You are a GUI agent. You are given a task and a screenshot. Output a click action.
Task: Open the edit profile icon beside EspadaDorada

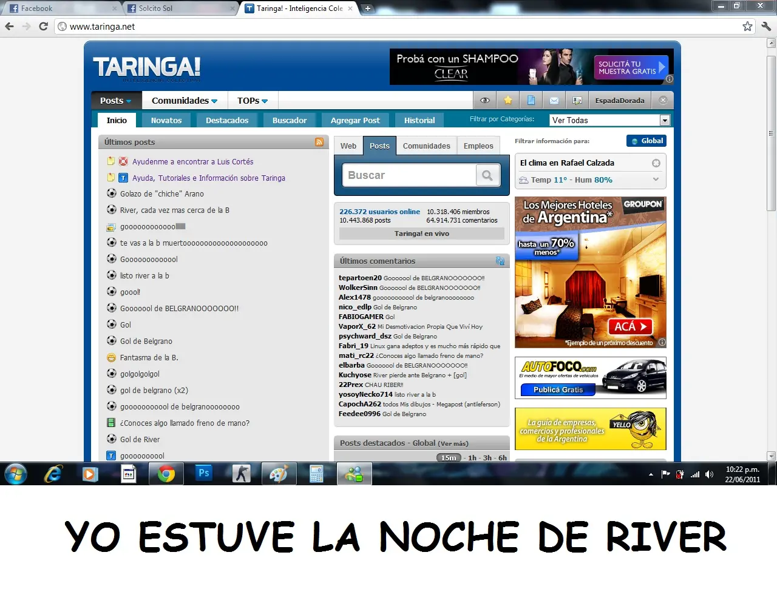pos(577,101)
